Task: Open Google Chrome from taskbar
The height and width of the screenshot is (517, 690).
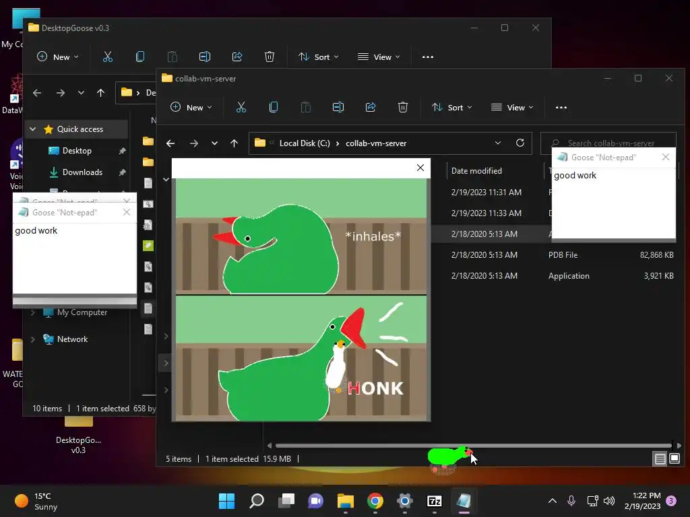Action: (375, 501)
